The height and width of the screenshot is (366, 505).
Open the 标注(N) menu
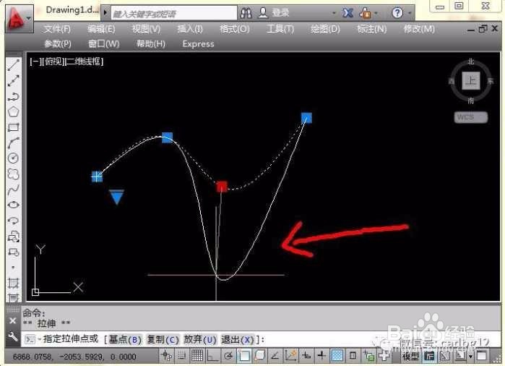coord(371,29)
